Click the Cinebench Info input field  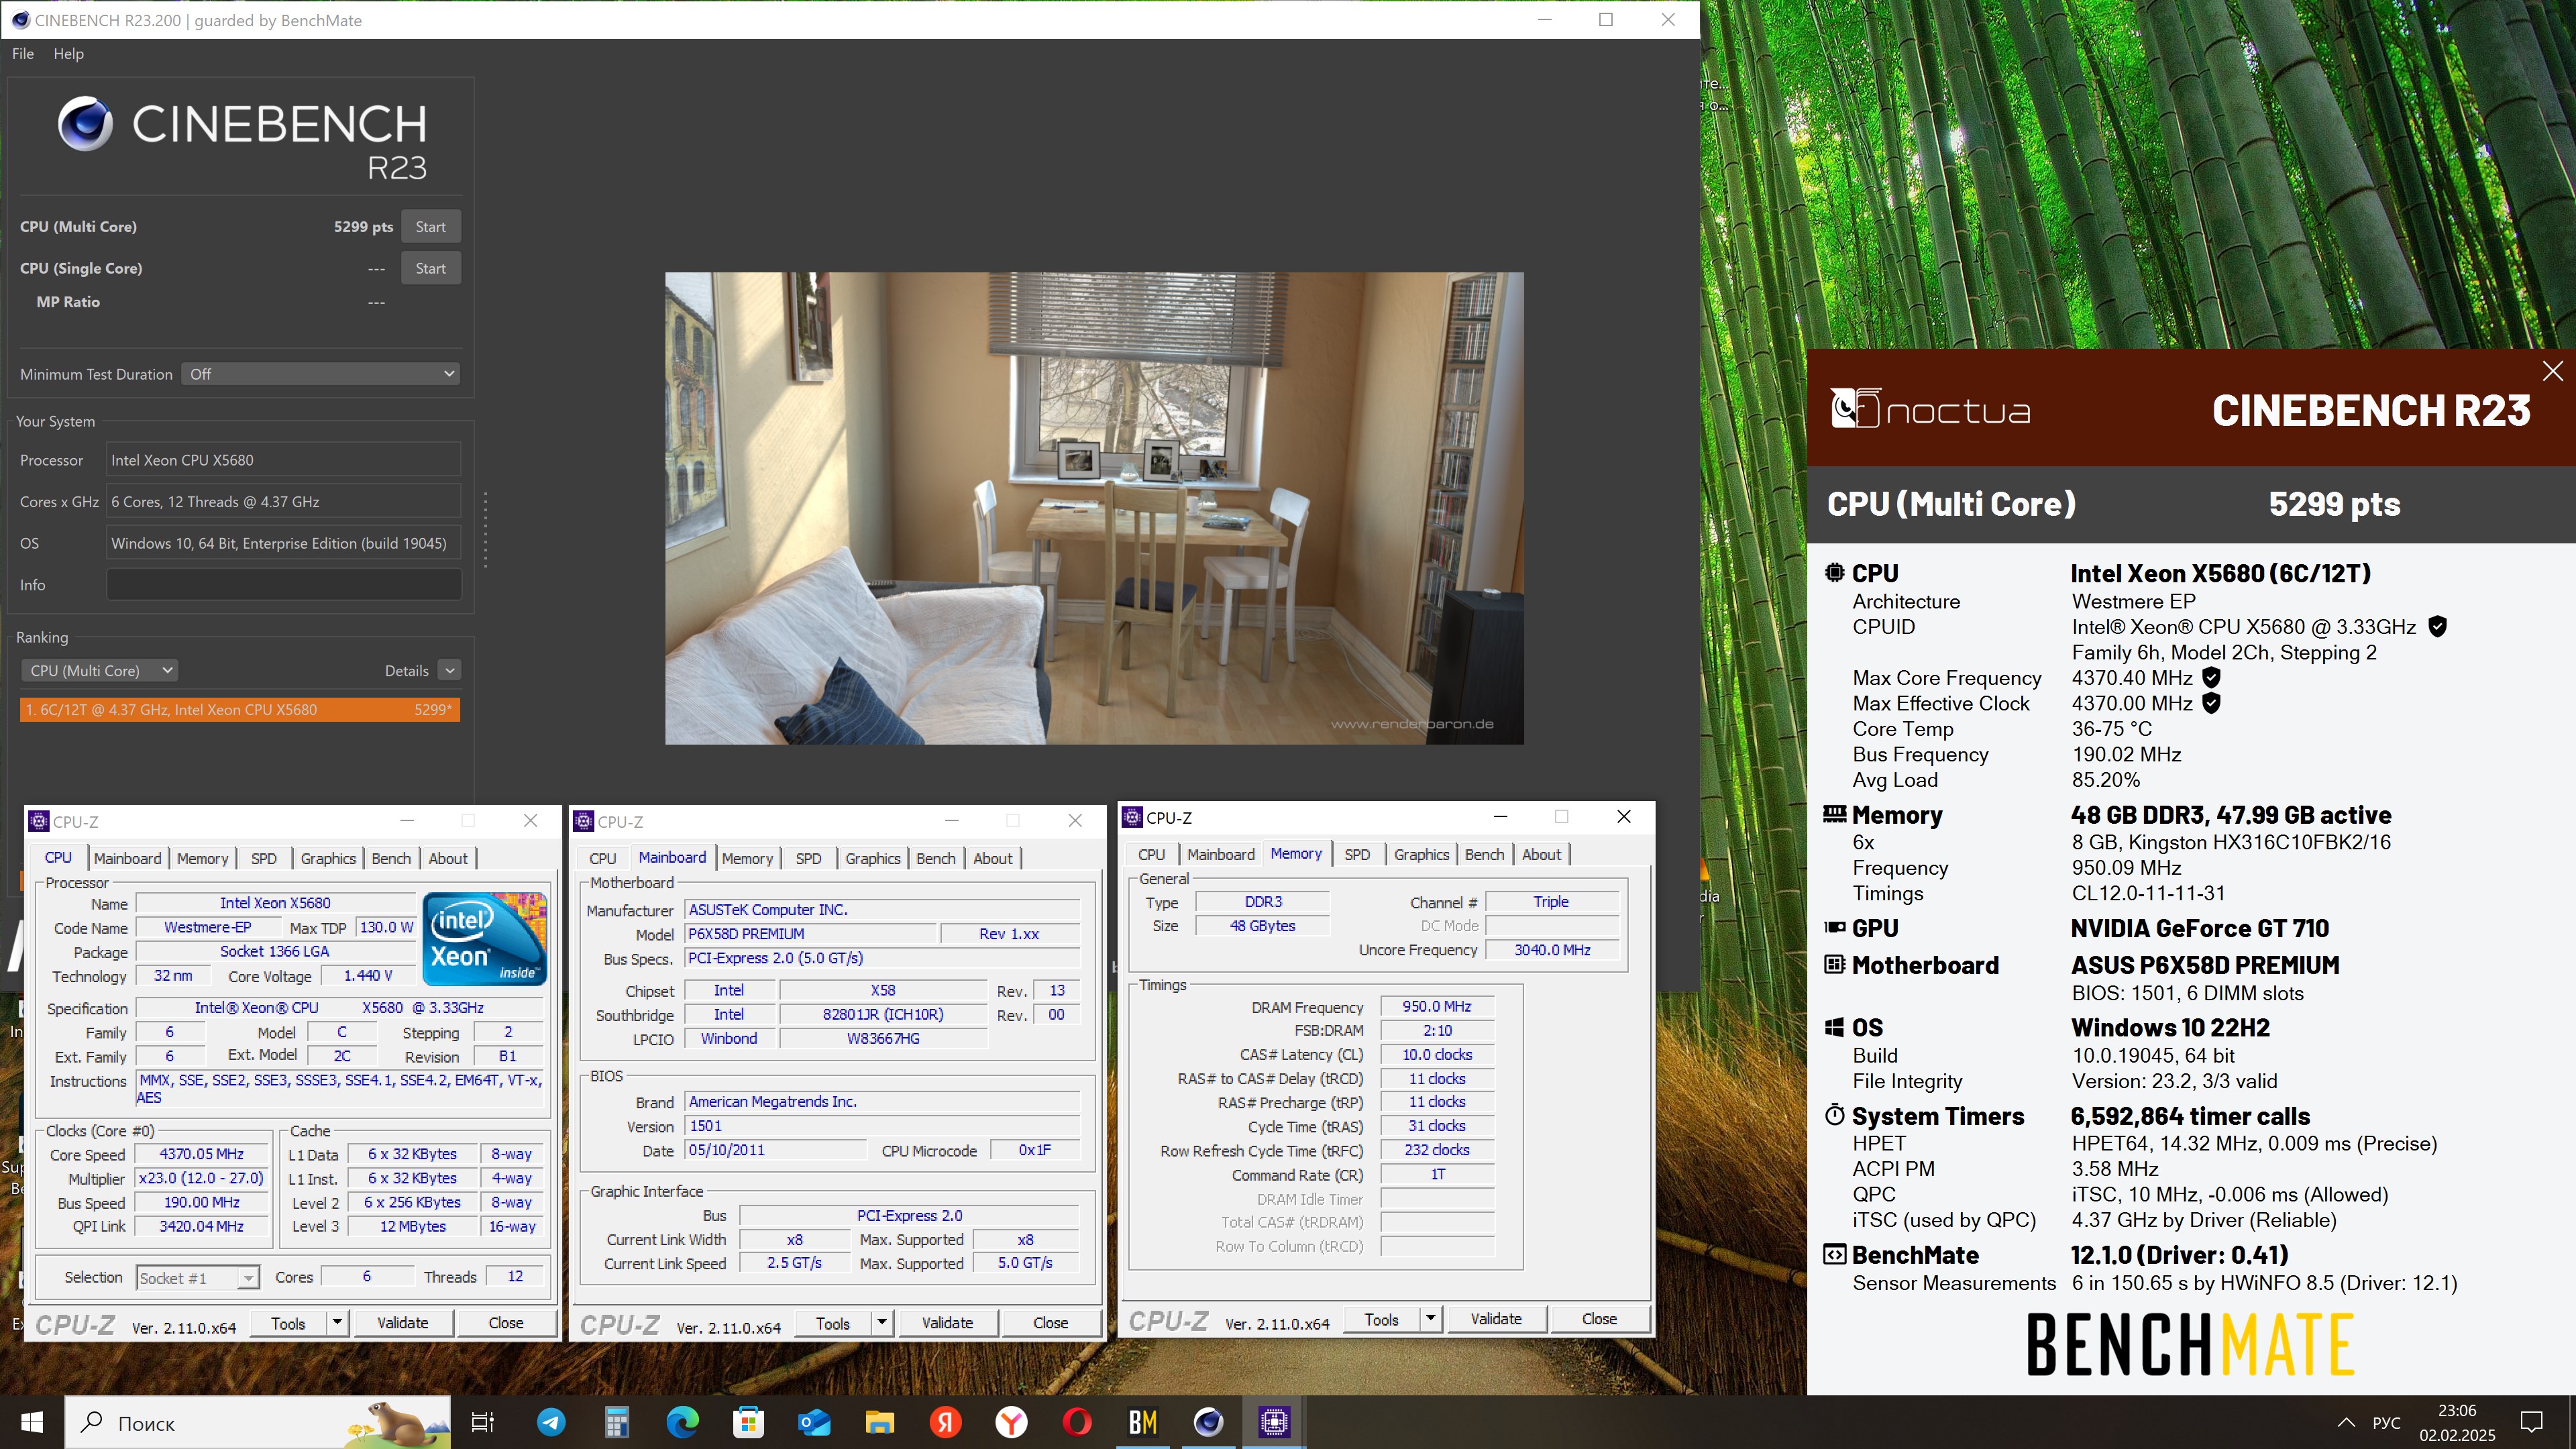tap(284, 585)
